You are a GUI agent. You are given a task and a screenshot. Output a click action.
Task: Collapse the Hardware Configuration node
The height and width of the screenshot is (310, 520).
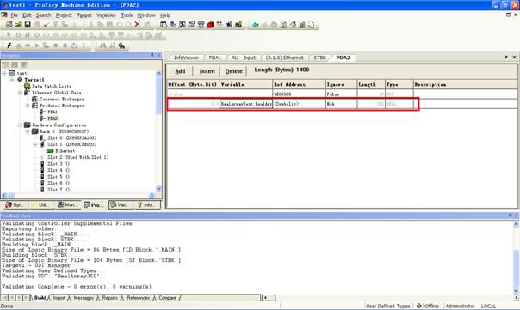point(20,125)
